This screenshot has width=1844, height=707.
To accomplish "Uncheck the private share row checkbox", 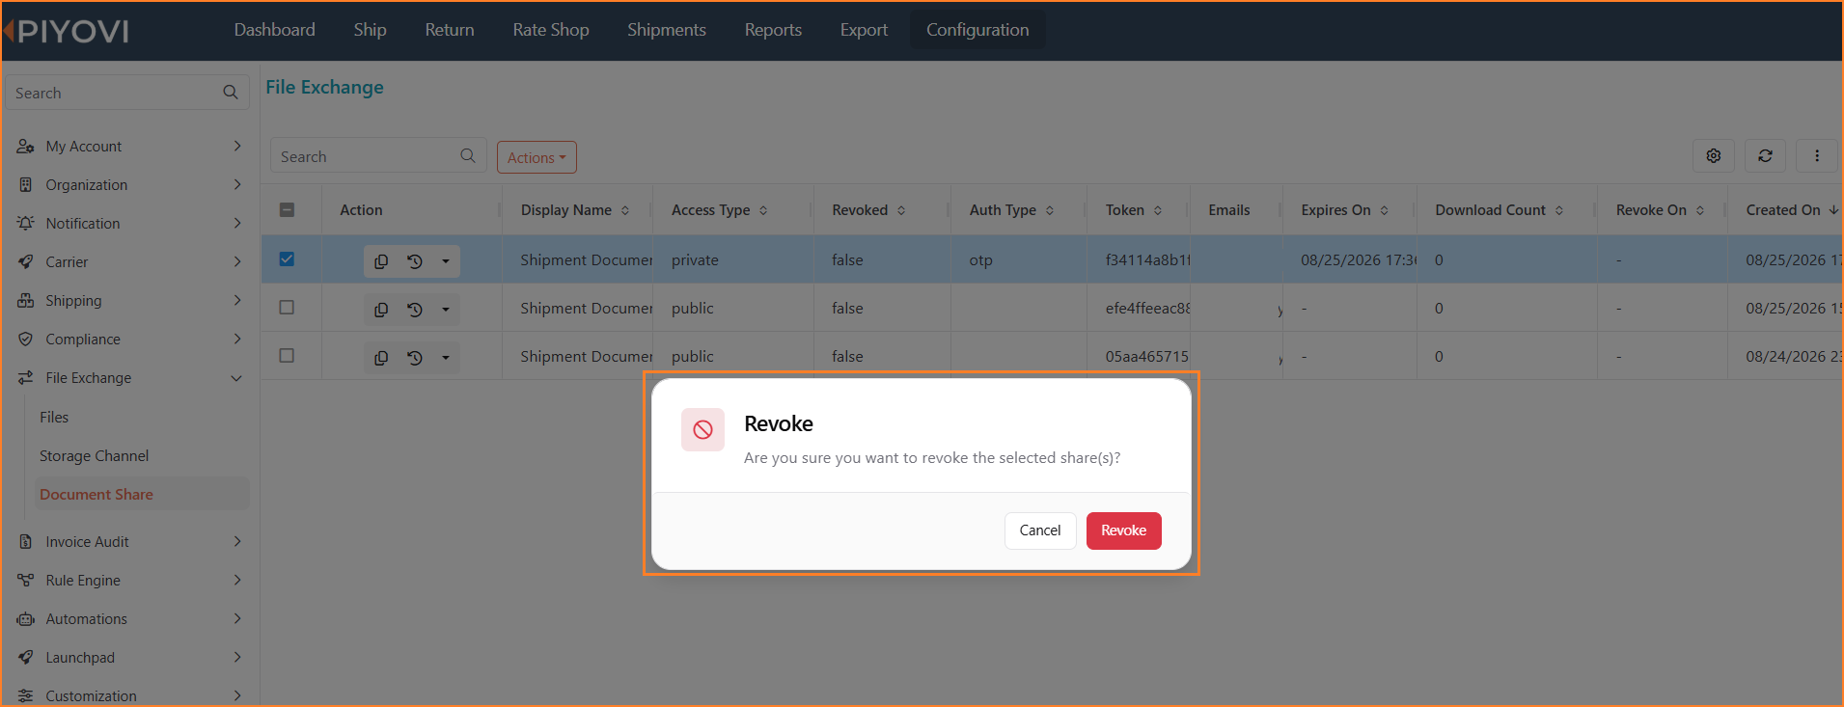I will coord(287,258).
